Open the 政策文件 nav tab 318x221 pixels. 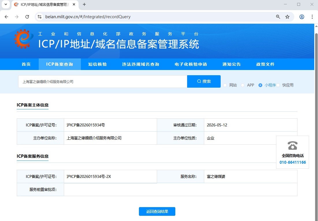coord(265,64)
